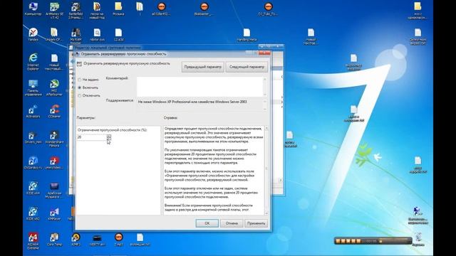Launch ArtMoney SE desktop shortcut
Viewport: 456px width, 256px height.
pos(54,11)
